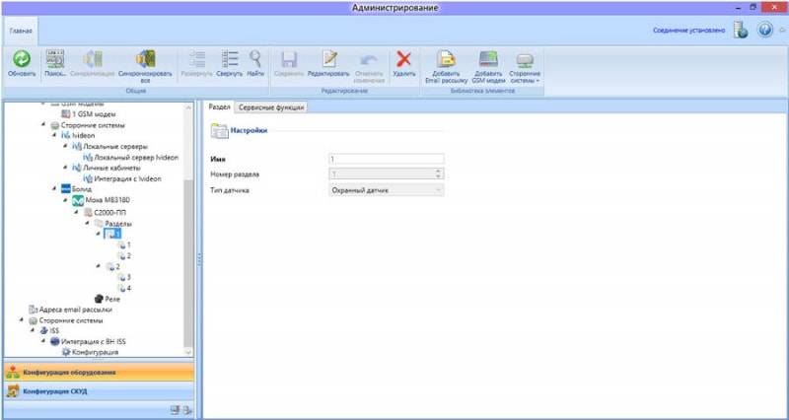The width and height of the screenshot is (789, 420).
Task: Select the Болид tree node
Action: [77, 189]
